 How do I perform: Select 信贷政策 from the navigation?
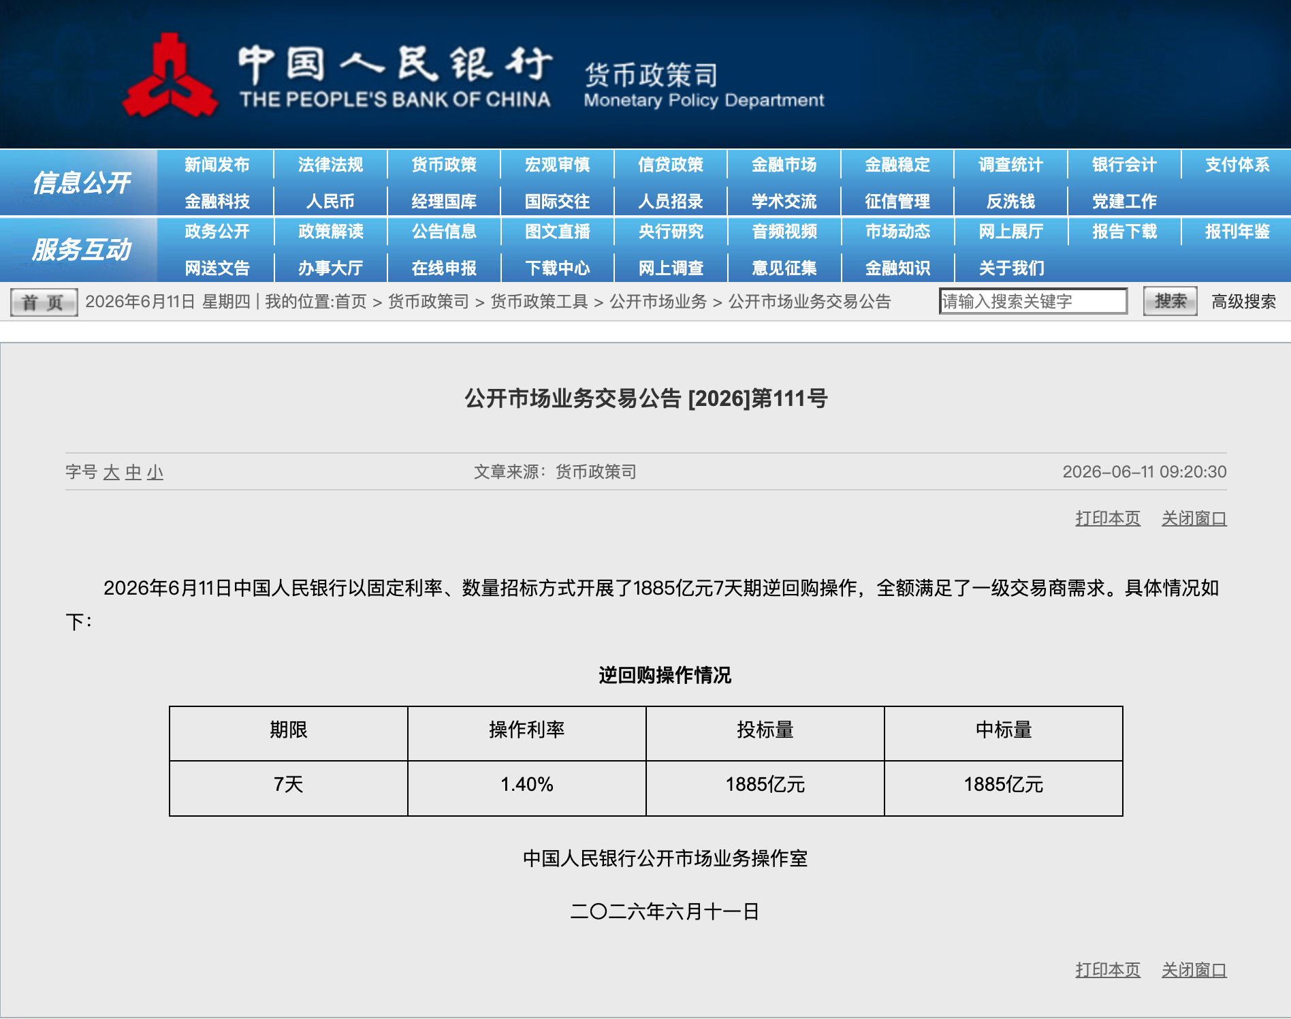(x=671, y=165)
